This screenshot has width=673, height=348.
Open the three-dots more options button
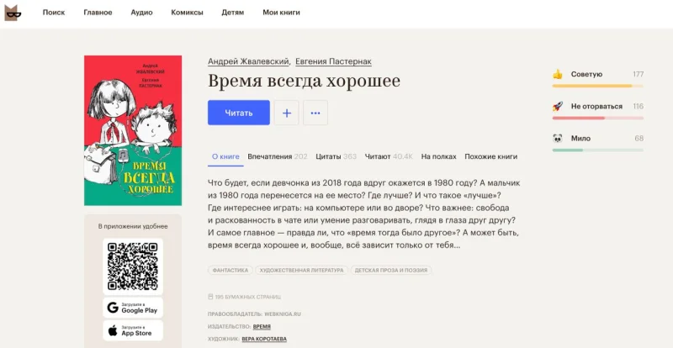coord(315,113)
